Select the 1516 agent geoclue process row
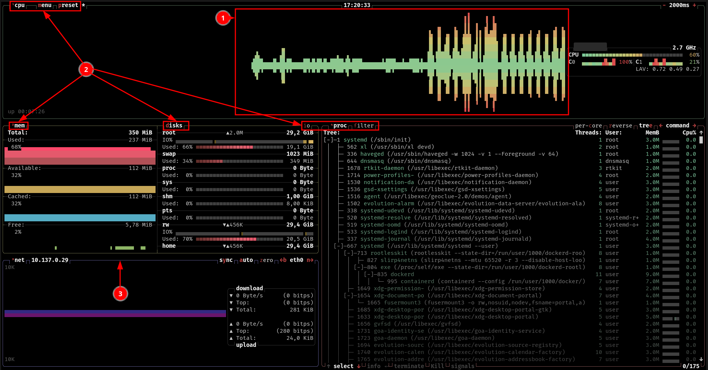 [510, 196]
